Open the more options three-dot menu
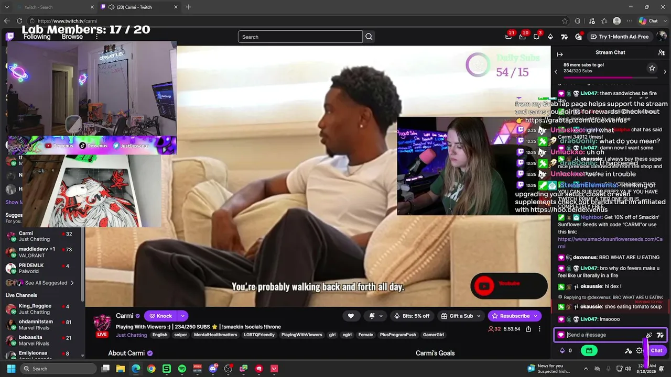The height and width of the screenshot is (377, 671). point(539,329)
